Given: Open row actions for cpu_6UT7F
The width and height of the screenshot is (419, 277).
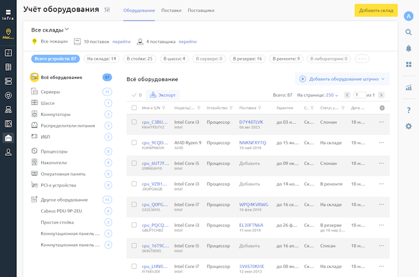Looking at the screenshot, I should 382,163.
